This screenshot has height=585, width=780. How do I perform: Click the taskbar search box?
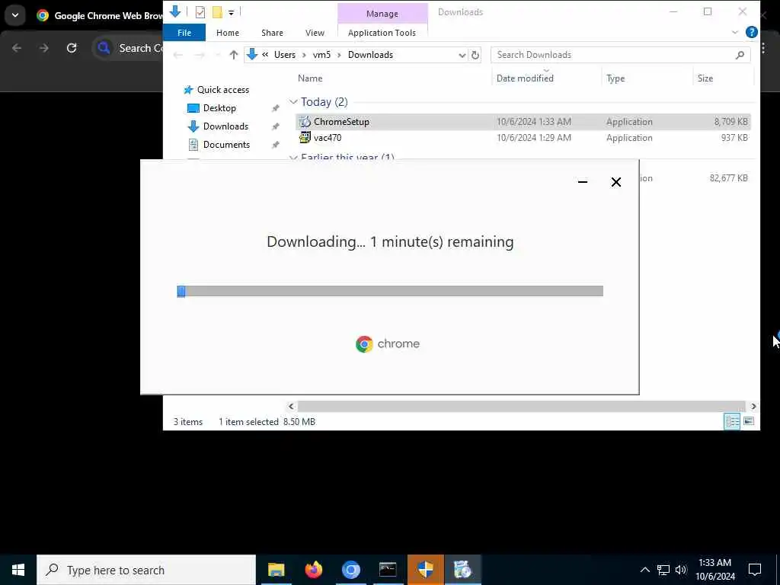coord(146,570)
